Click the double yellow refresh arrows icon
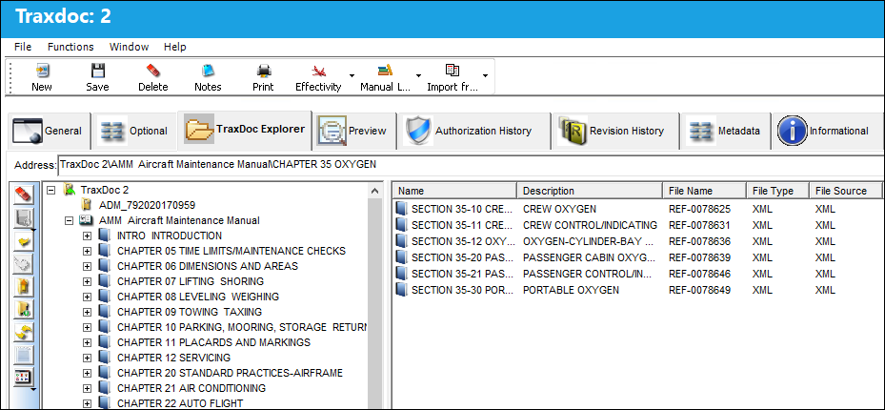The width and height of the screenshot is (885, 410). tap(24, 333)
